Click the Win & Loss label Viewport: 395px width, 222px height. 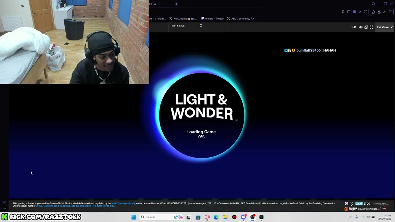point(178,26)
